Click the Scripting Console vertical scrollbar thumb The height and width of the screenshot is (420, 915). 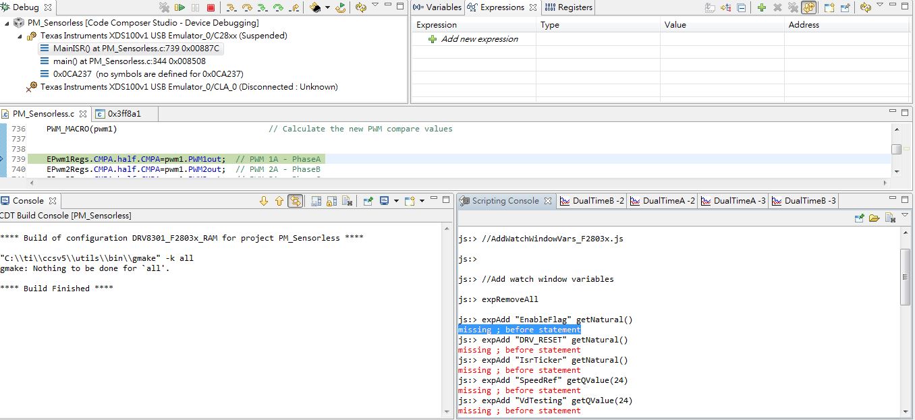point(906,276)
